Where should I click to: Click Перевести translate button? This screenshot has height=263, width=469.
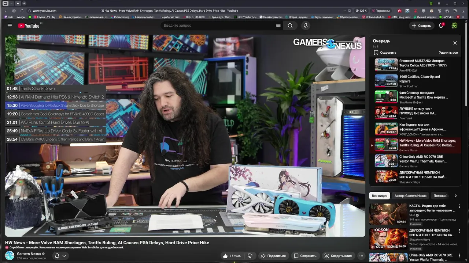point(380,11)
